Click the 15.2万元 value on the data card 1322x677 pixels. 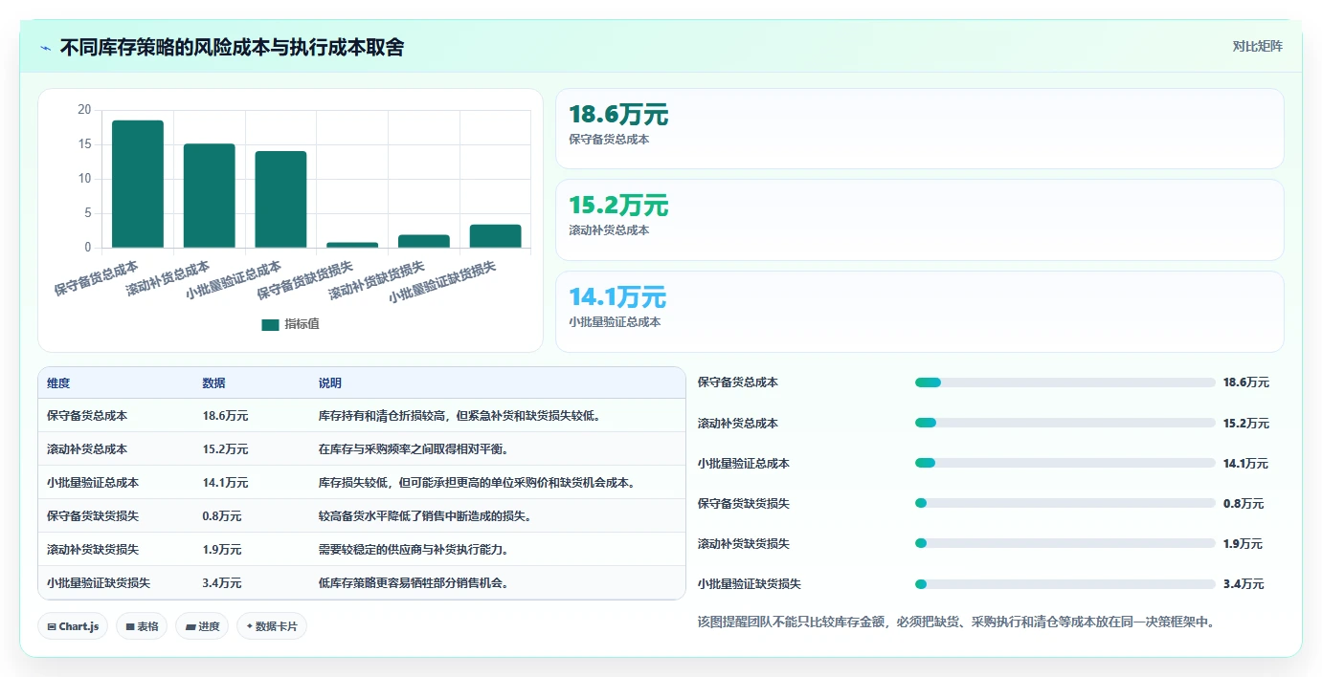point(618,207)
